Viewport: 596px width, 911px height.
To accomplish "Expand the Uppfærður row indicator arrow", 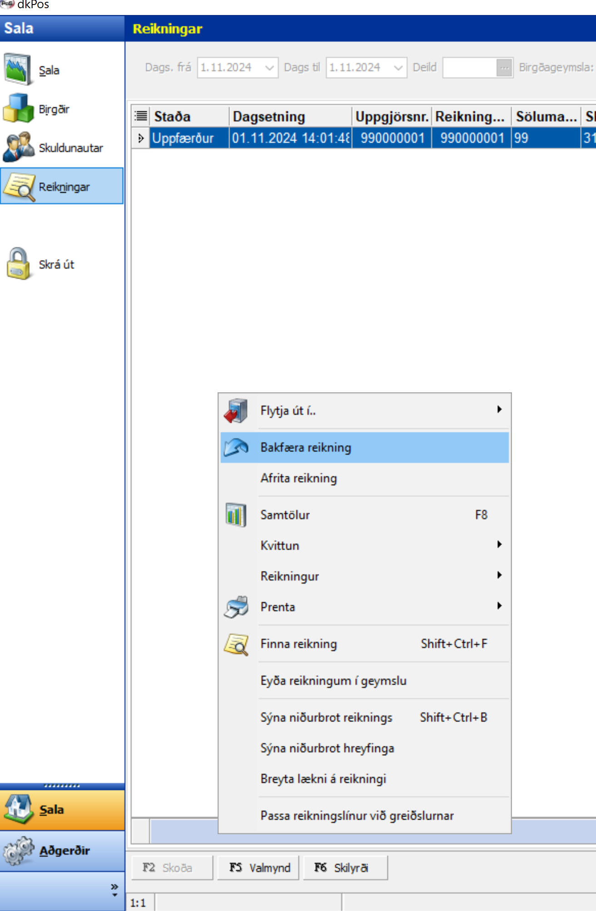I will tap(141, 138).
